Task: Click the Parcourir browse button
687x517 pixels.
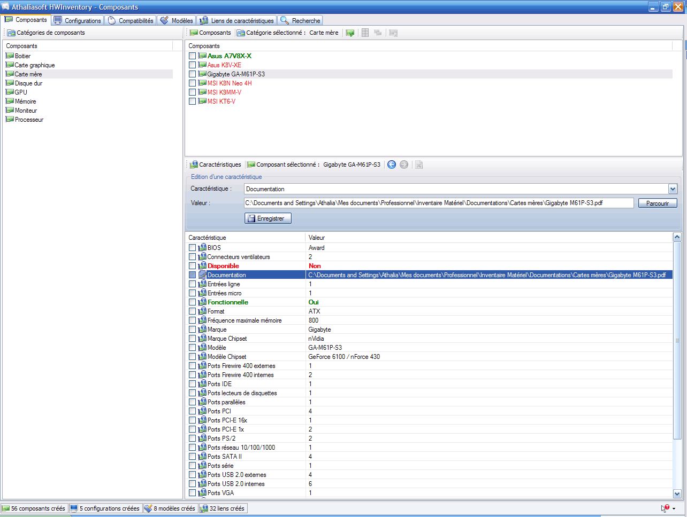Action: tap(657, 203)
